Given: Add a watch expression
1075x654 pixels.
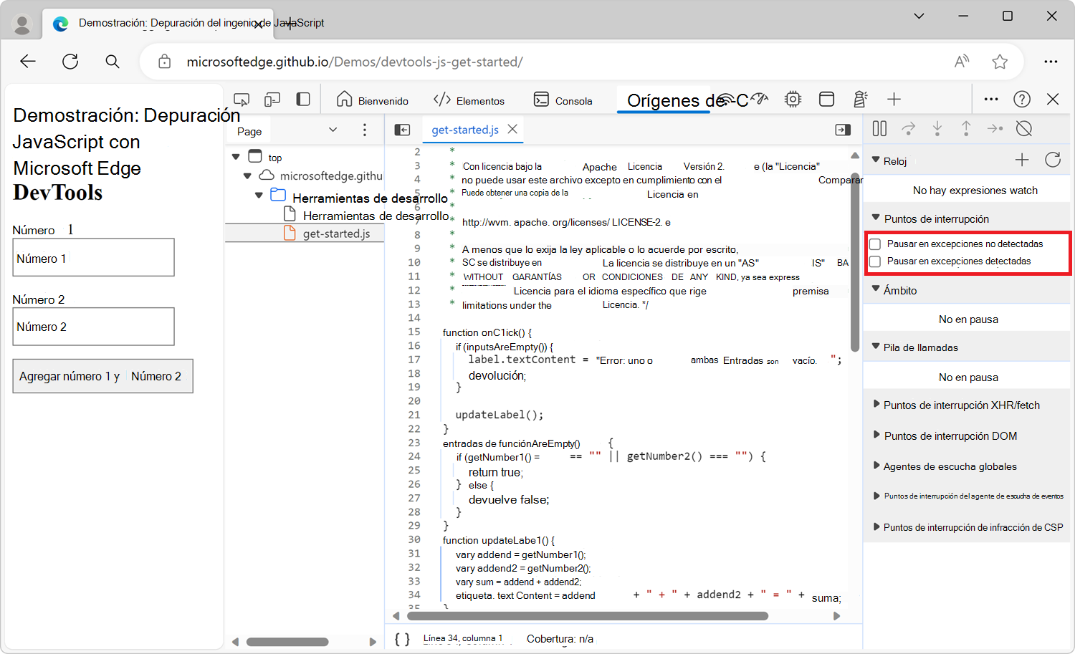Looking at the screenshot, I should tap(1022, 160).
